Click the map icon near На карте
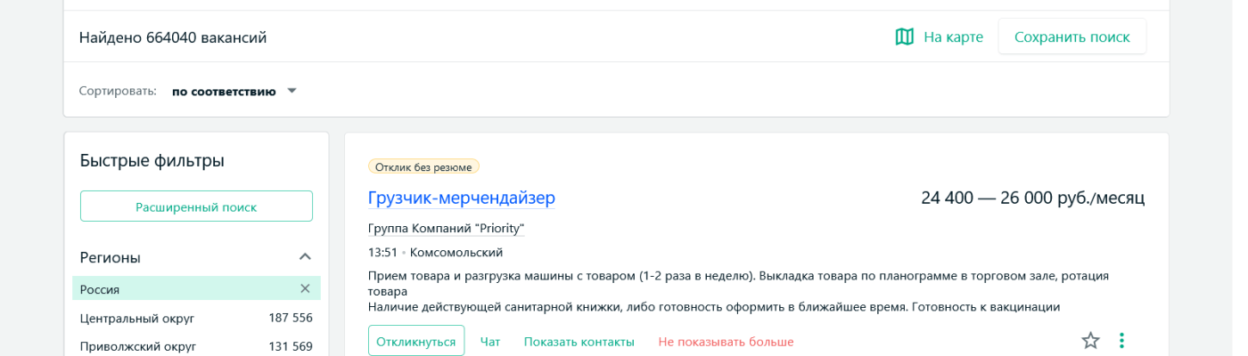Viewport: 1248px width, 356px height. click(904, 36)
